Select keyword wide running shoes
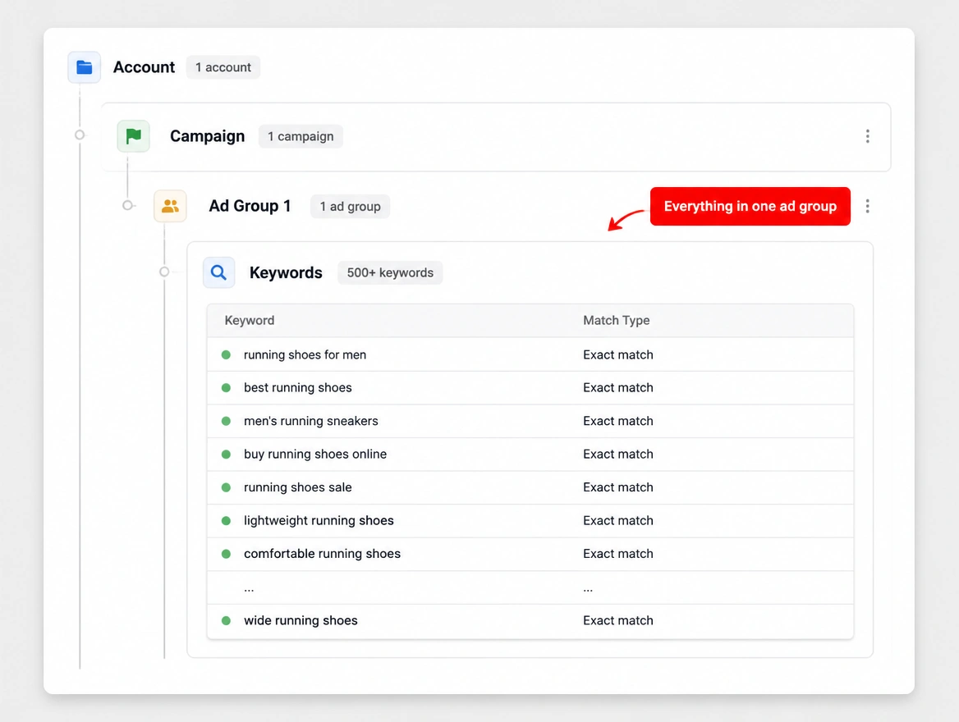Image resolution: width=959 pixels, height=722 pixels. [301, 620]
